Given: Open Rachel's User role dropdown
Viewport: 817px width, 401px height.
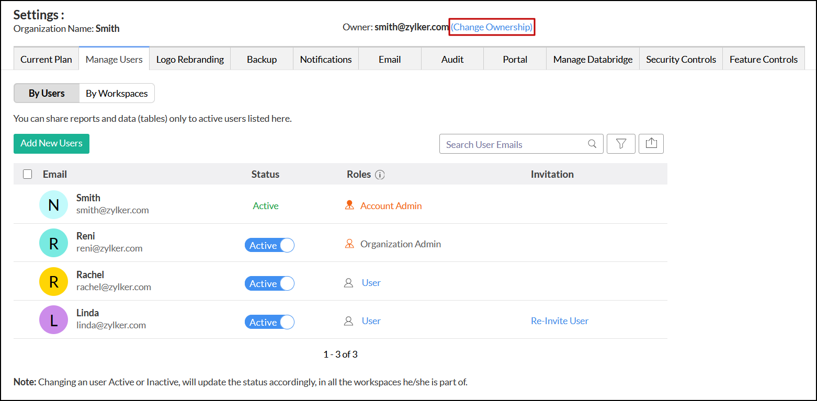Looking at the screenshot, I should click(x=371, y=283).
